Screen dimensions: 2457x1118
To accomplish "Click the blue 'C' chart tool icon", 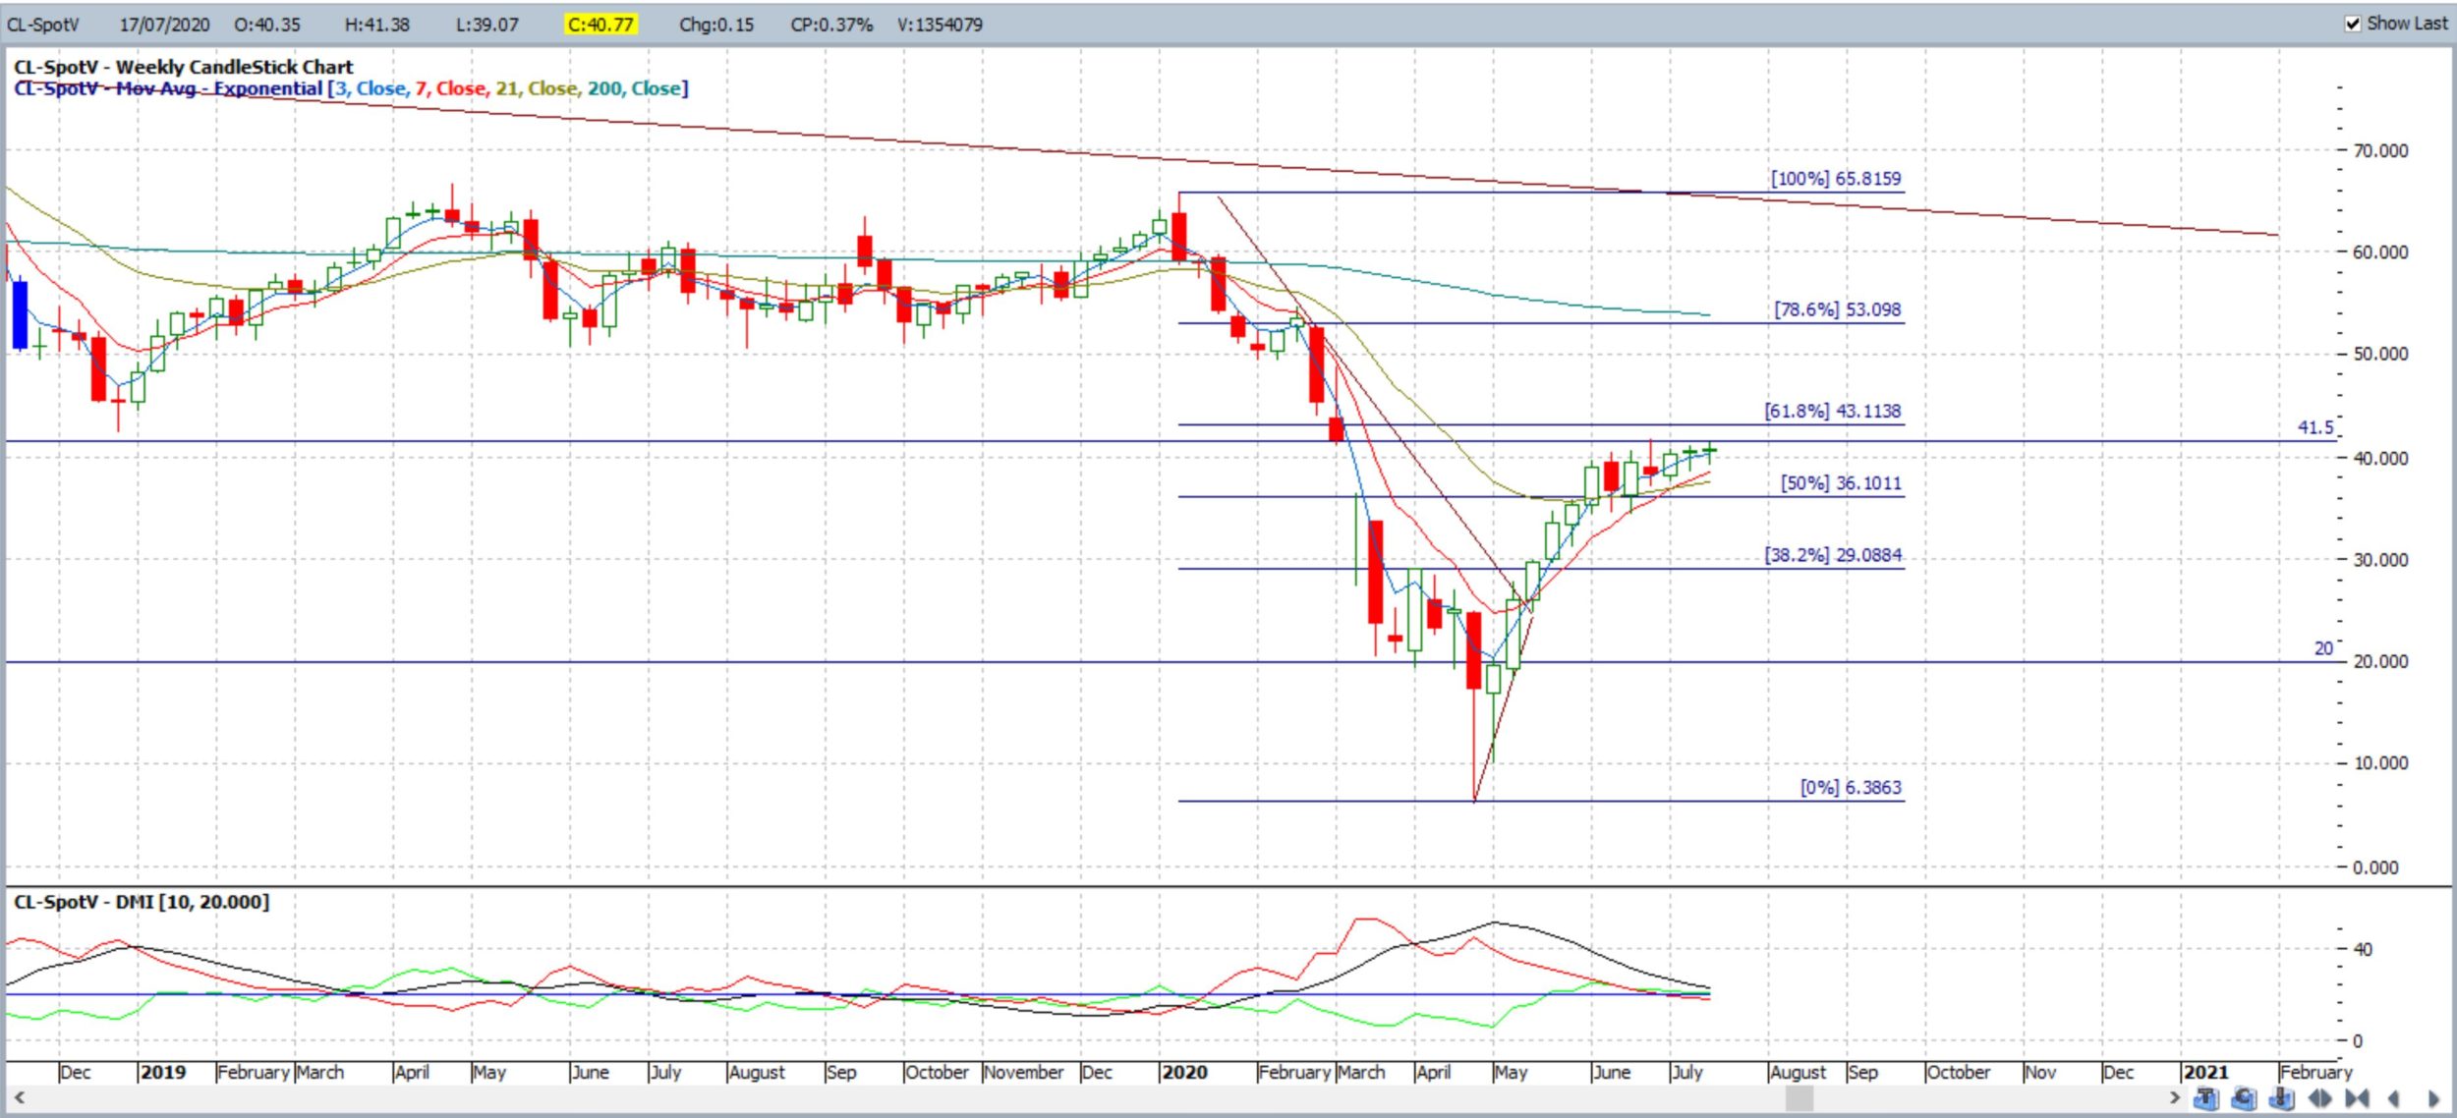I will tap(2245, 1098).
